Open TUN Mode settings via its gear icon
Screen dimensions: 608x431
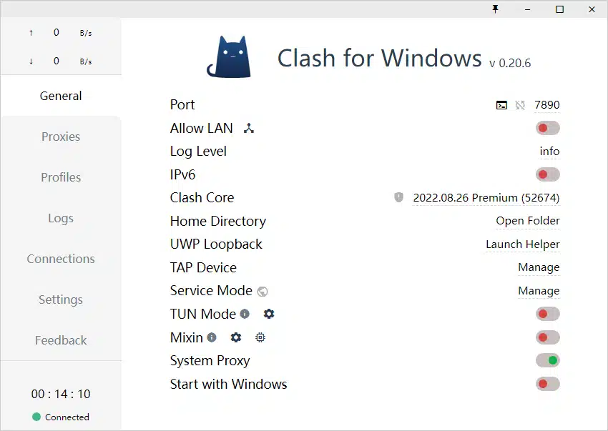click(268, 314)
